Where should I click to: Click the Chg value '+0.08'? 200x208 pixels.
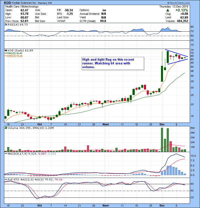coord(184,14)
